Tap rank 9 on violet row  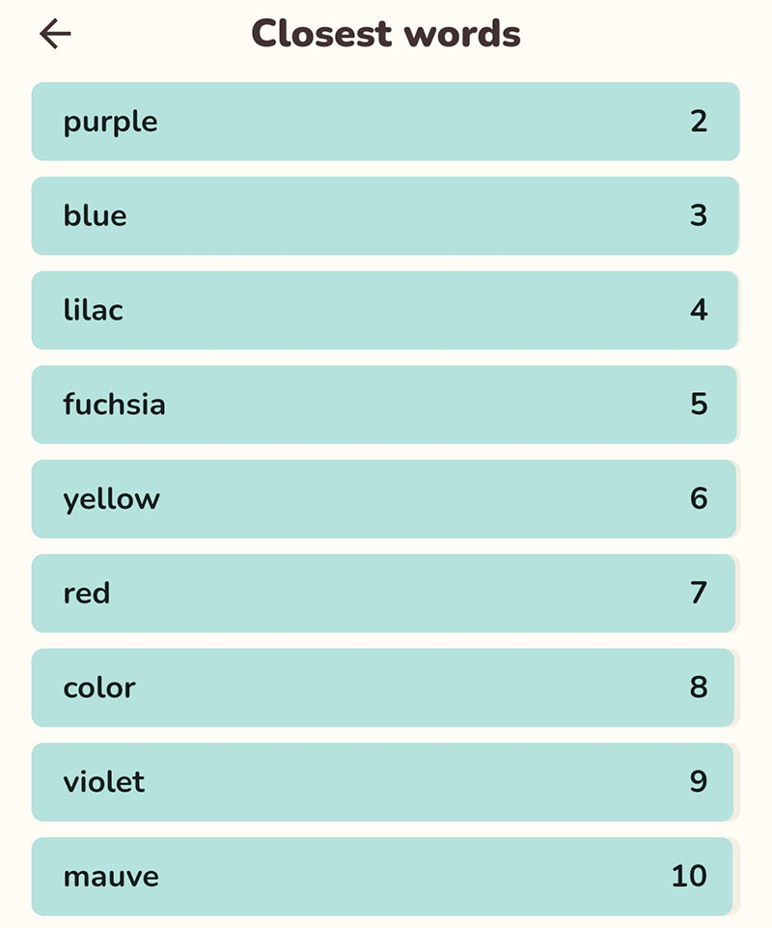click(x=699, y=781)
